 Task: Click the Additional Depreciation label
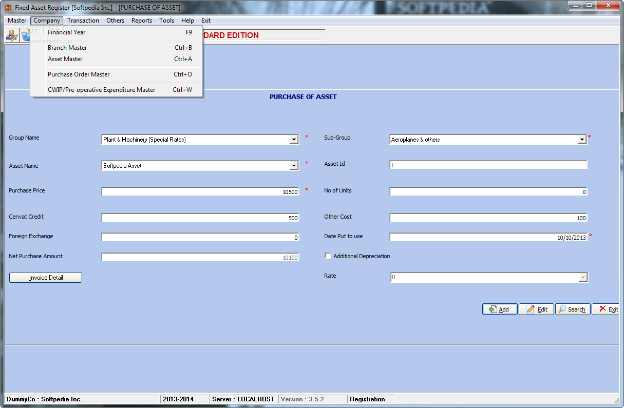(x=362, y=256)
